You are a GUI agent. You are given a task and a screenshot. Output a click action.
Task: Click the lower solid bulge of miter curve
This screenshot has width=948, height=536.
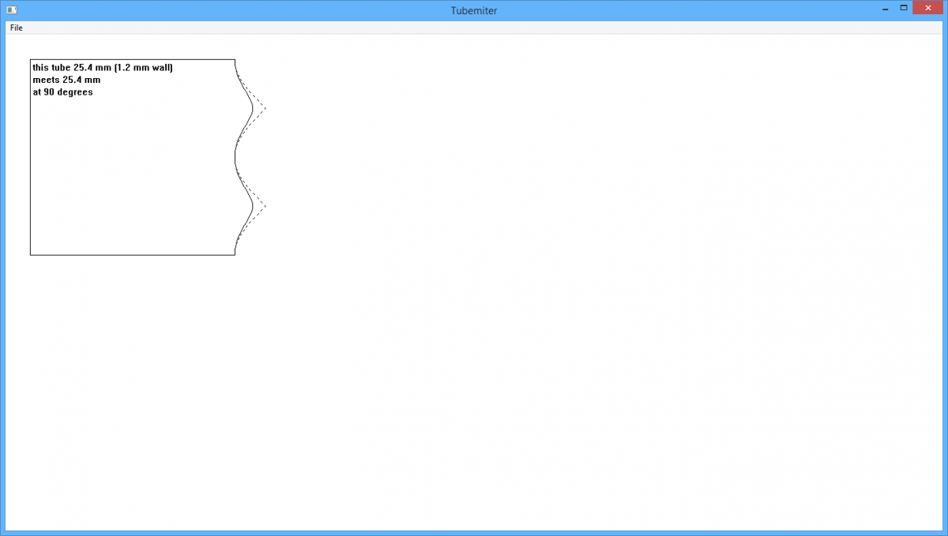coord(253,206)
